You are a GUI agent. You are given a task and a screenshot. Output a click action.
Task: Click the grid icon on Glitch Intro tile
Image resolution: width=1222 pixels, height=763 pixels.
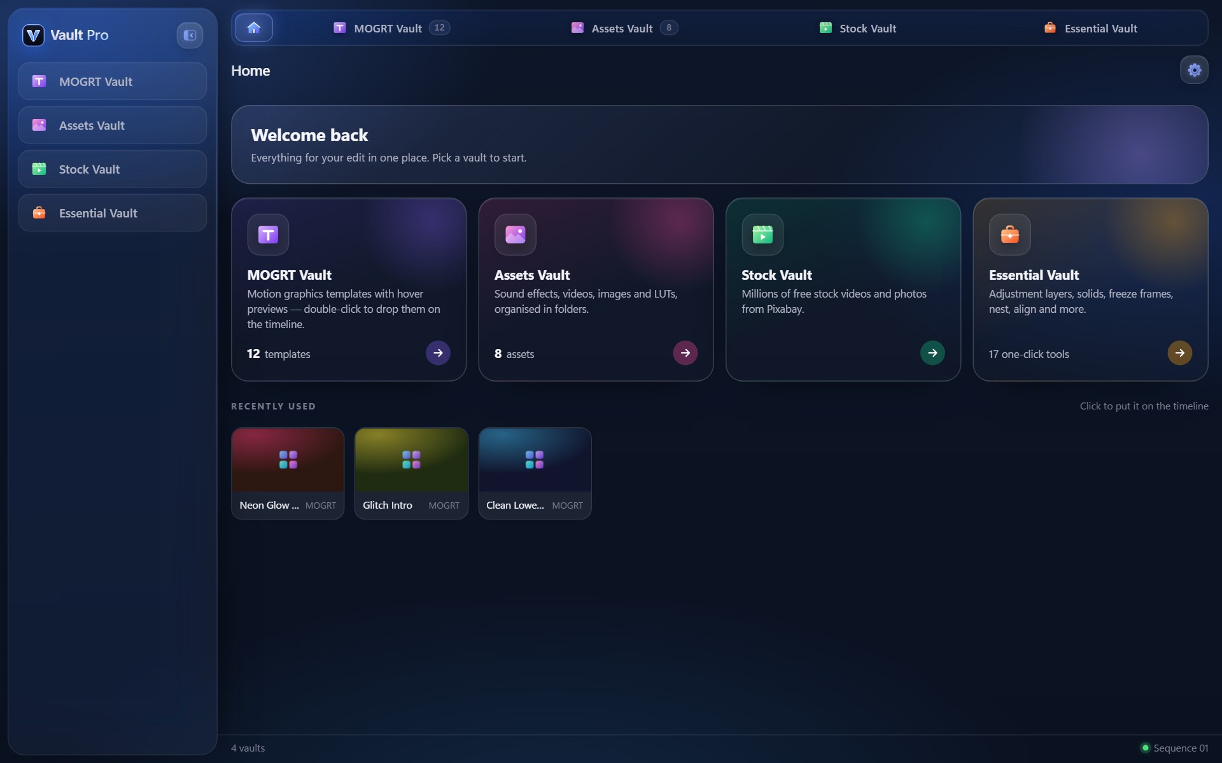(x=411, y=460)
